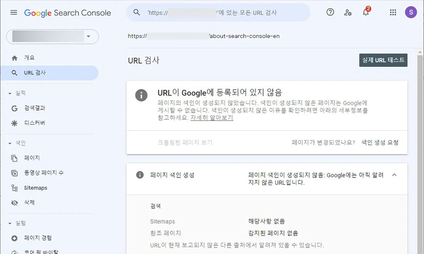Open the help question mark icon
Viewport: 424px width, 254px height.
pyautogui.click(x=330, y=12)
